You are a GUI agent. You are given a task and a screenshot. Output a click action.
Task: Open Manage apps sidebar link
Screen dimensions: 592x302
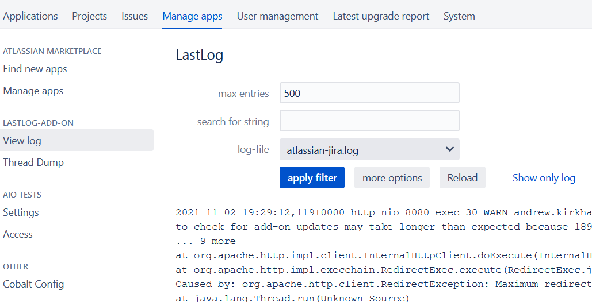coord(33,91)
